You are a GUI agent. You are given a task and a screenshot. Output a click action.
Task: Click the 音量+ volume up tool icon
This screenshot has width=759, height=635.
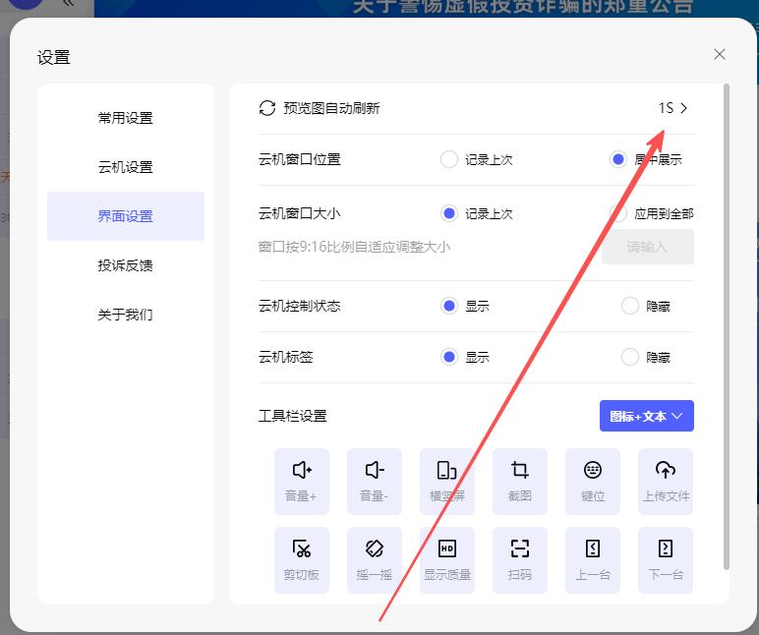[302, 481]
